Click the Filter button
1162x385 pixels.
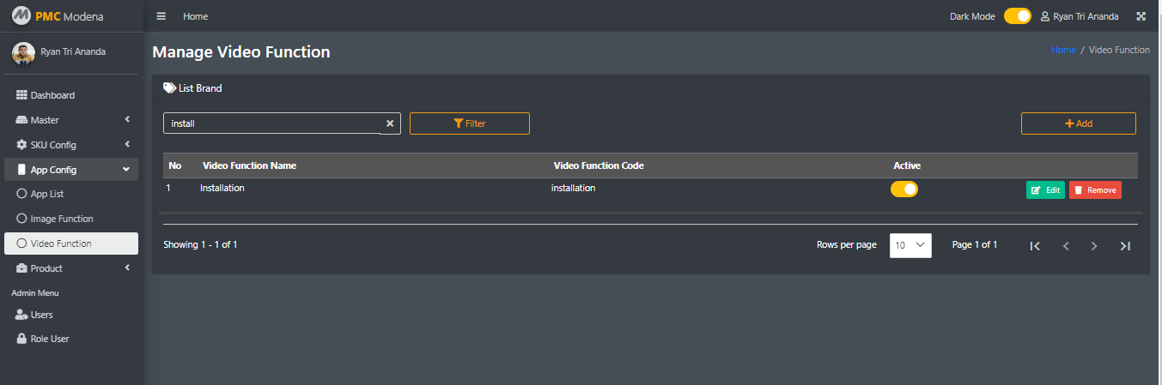470,123
